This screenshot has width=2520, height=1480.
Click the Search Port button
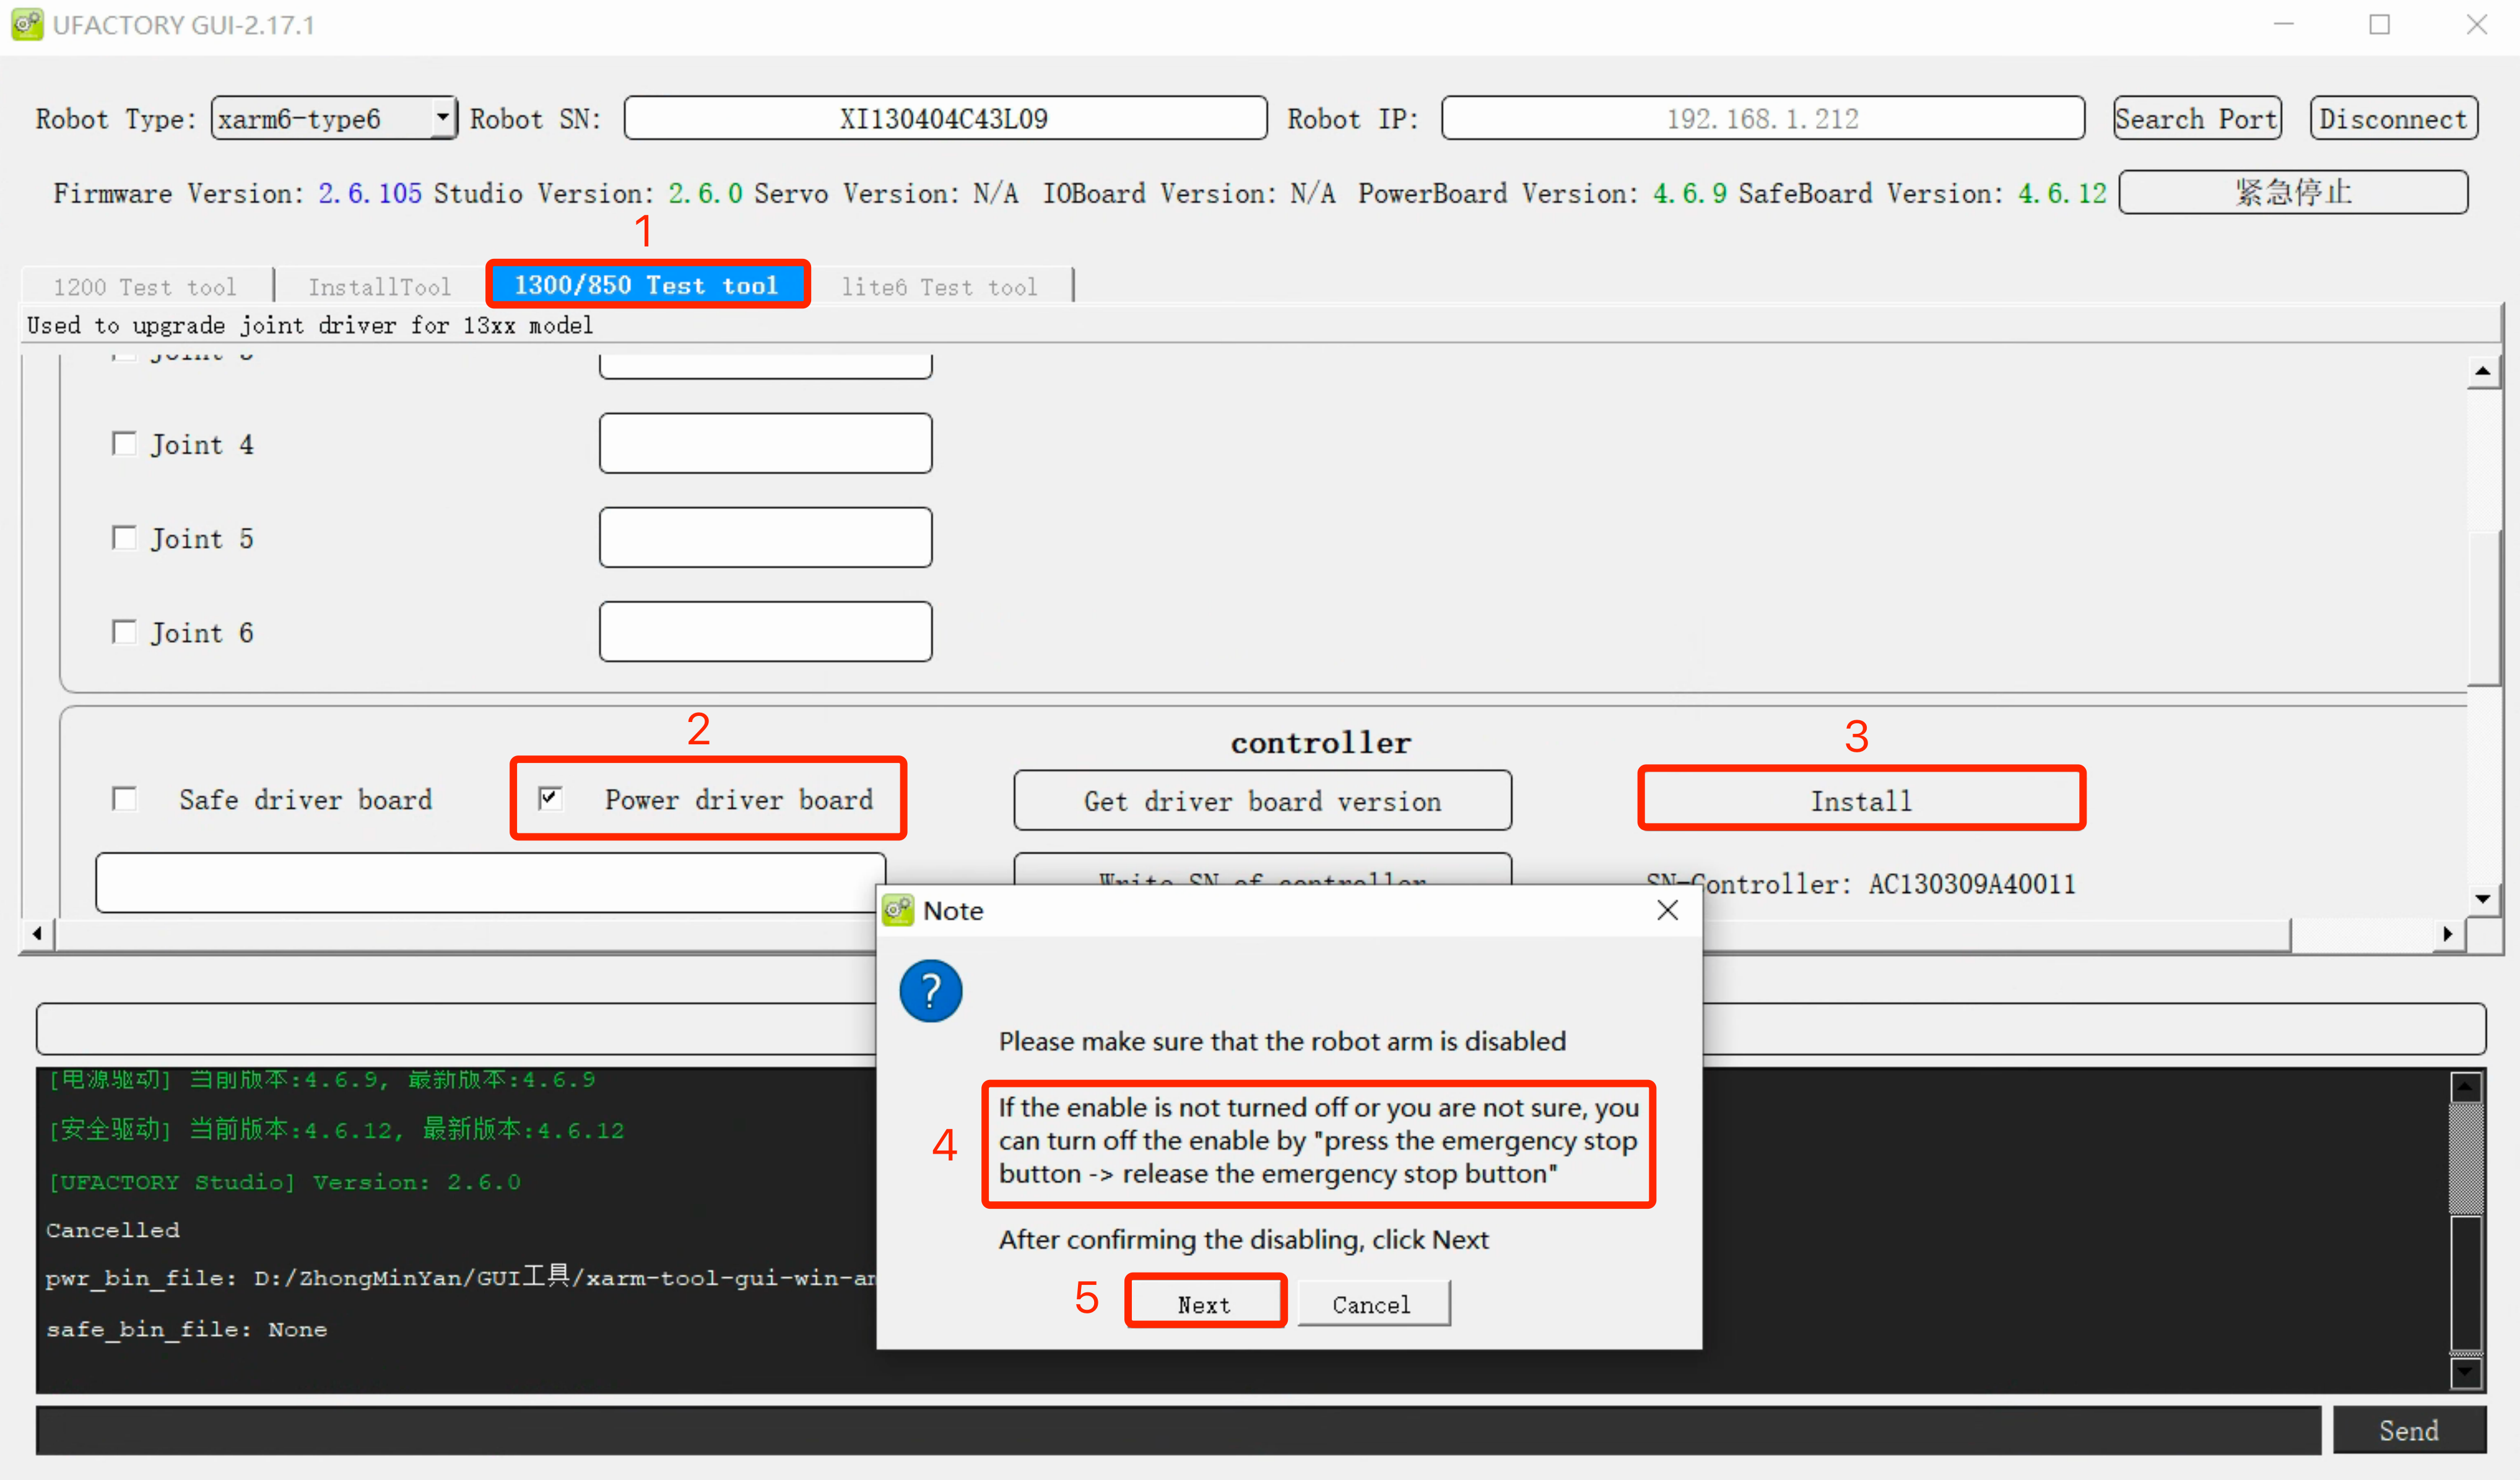tap(2197, 118)
